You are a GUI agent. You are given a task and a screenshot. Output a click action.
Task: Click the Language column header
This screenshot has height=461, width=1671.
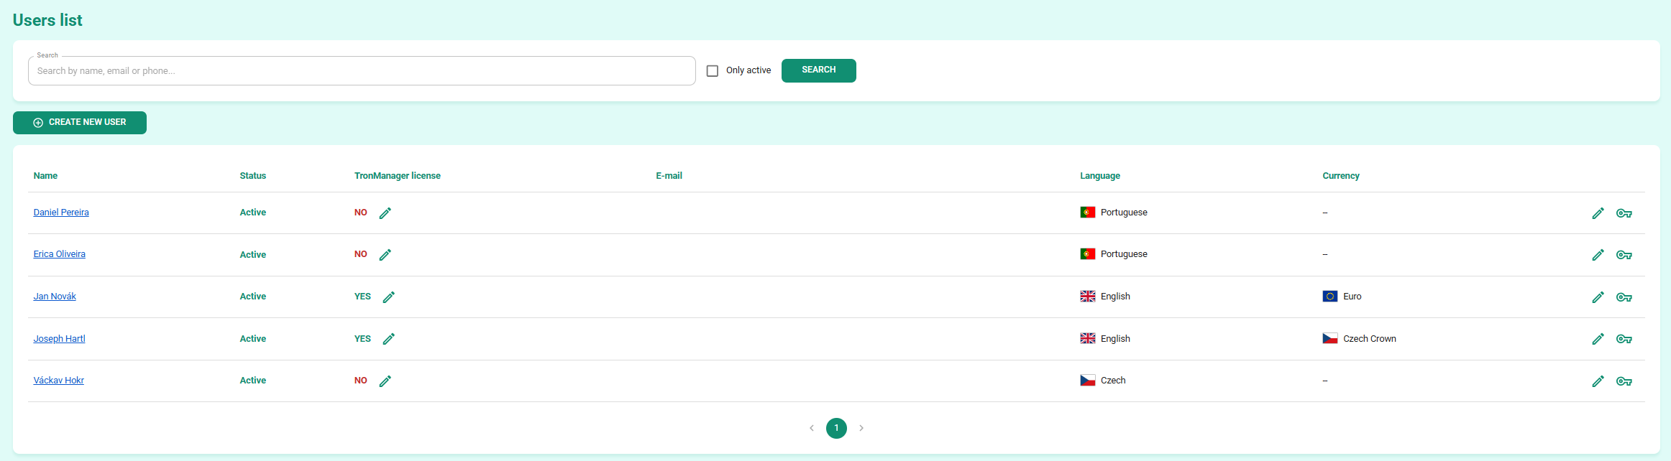pyautogui.click(x=1100, y=176)
